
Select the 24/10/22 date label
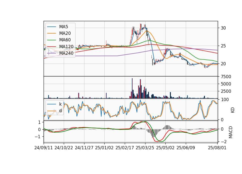click(x=64, y=148)
